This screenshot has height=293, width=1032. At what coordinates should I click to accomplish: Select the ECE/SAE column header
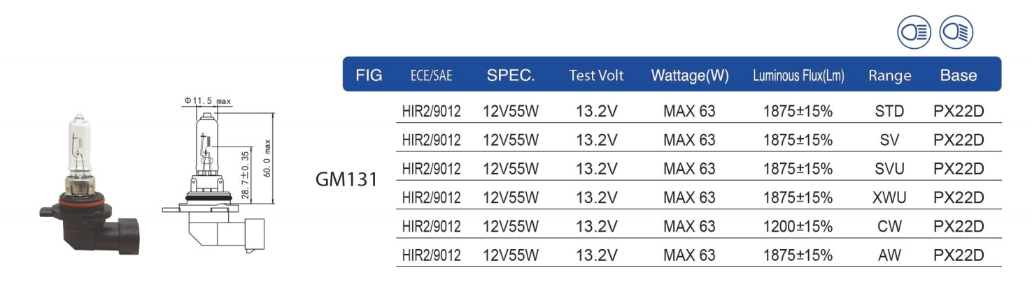431,76
